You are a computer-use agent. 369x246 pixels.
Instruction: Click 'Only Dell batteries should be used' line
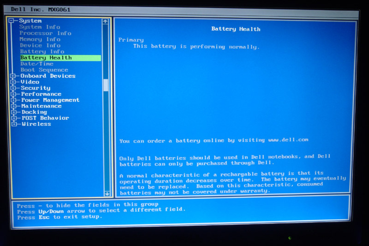[x=225, y=157]
